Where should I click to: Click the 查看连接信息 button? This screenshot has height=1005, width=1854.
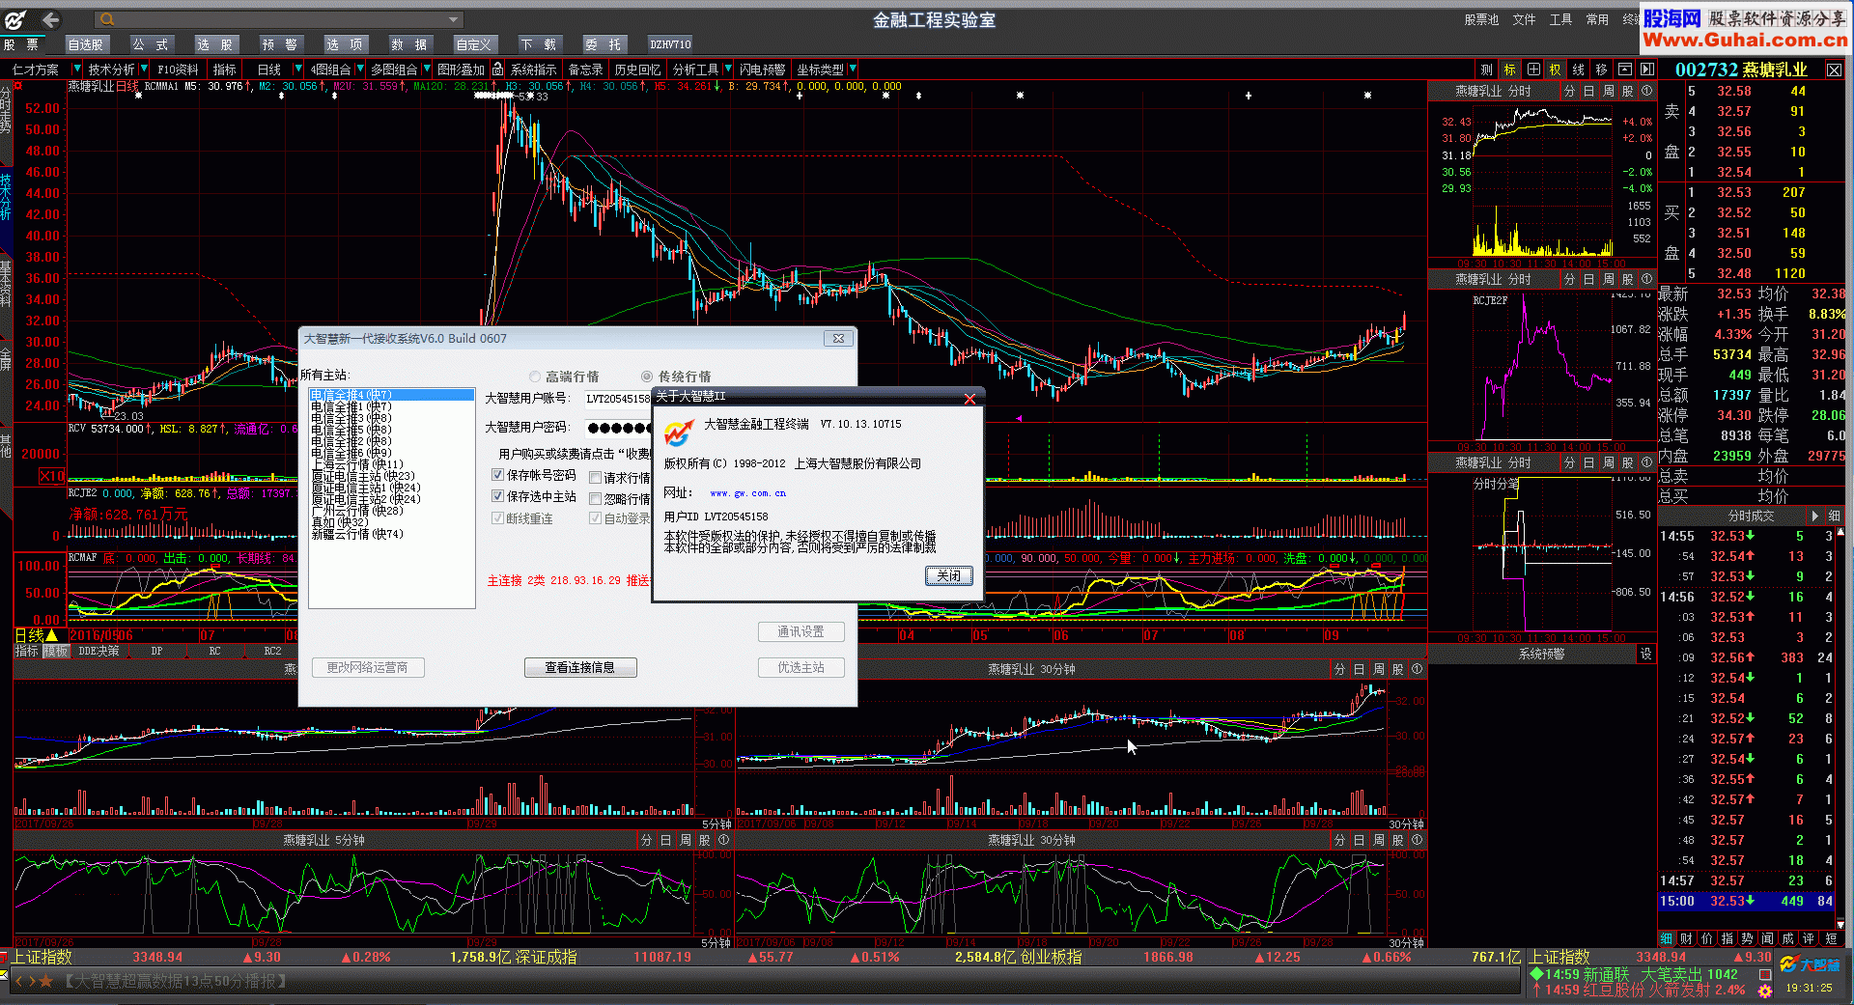click(x=580, y=667)
